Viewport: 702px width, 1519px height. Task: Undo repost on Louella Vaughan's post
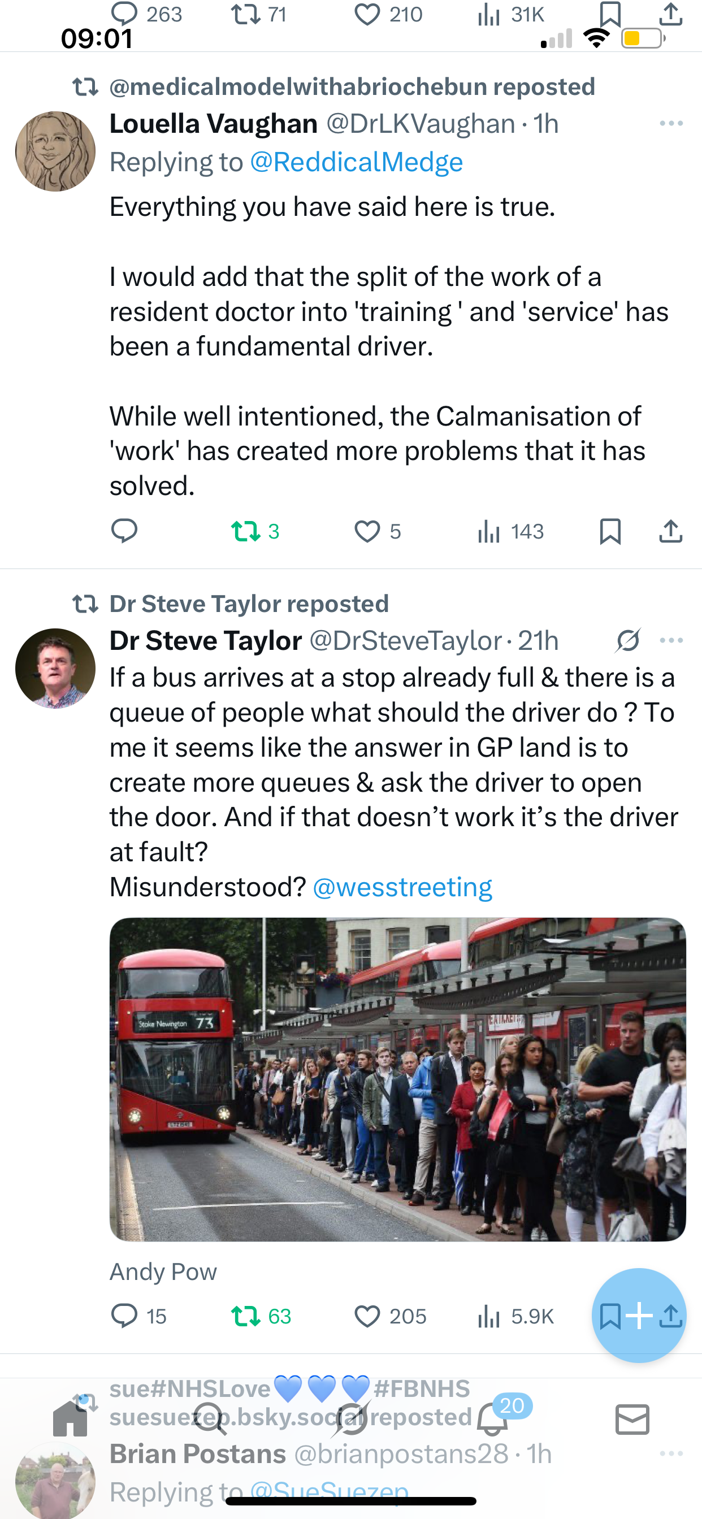(245, 531)
